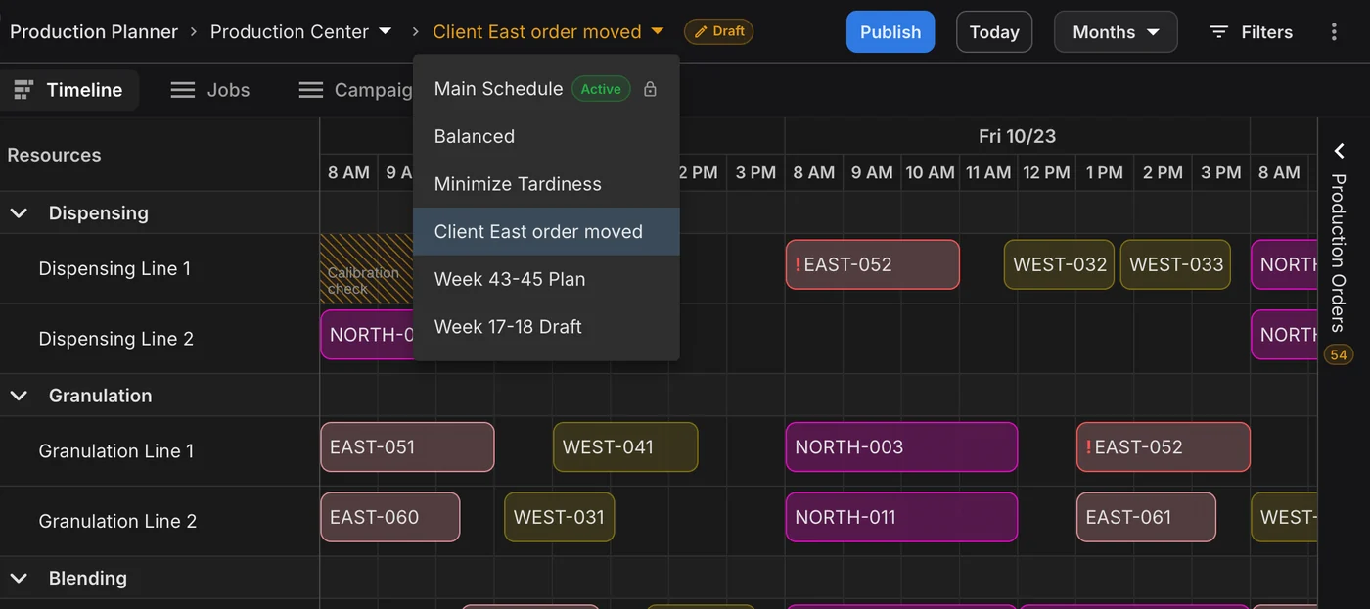Click the Campaigns list icon

[311, 90]
